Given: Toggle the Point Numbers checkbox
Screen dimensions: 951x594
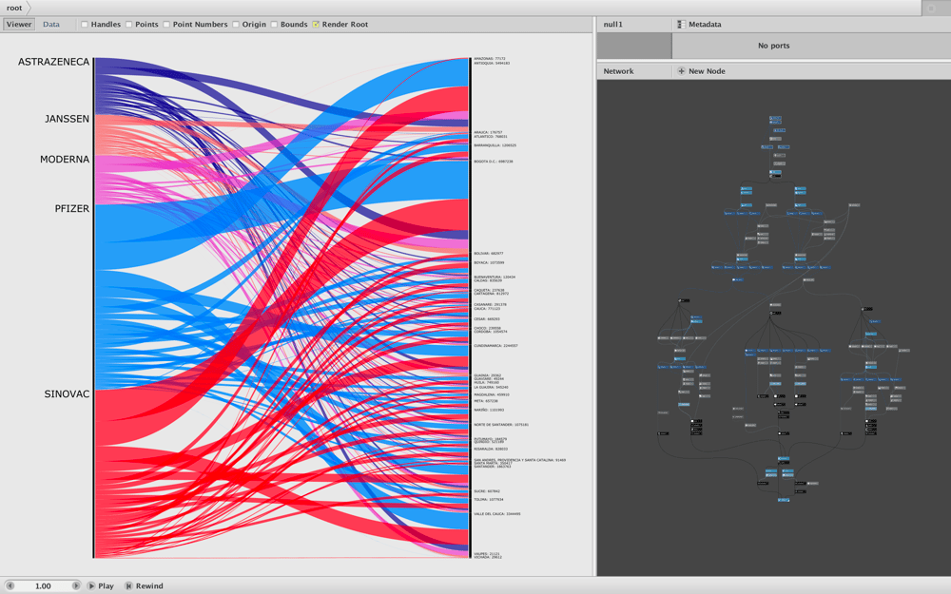Looking at the screenshot, I should (166, 25).
